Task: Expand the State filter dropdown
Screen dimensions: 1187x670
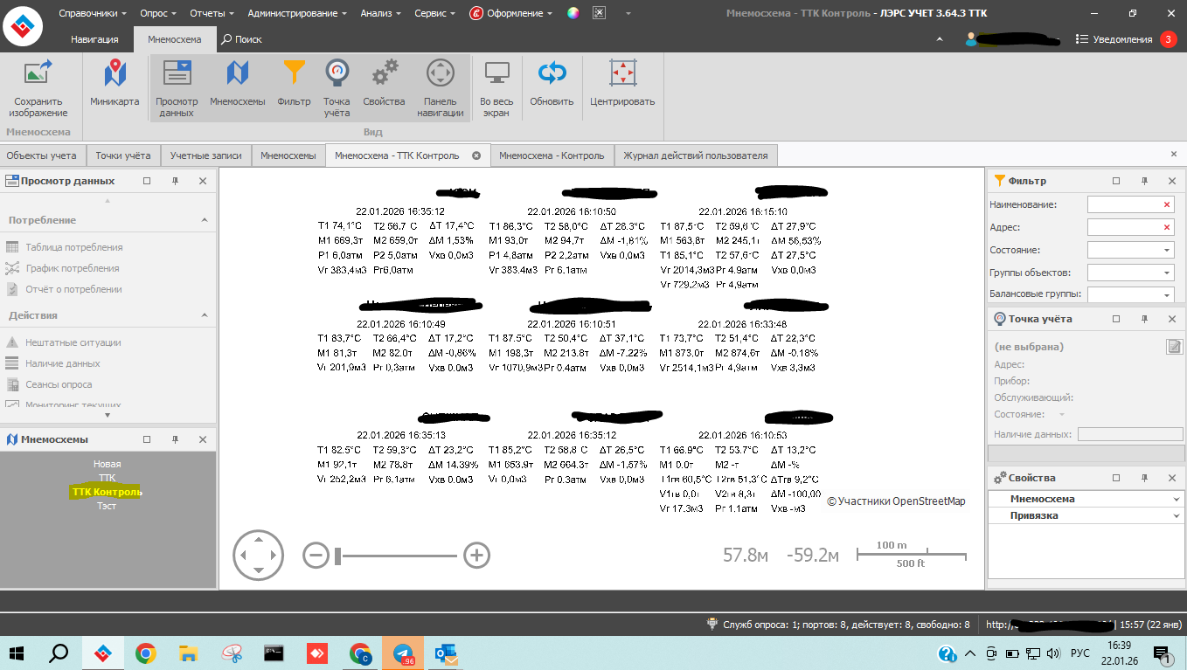Action: pyautogui.click(x=1167, y=250)
